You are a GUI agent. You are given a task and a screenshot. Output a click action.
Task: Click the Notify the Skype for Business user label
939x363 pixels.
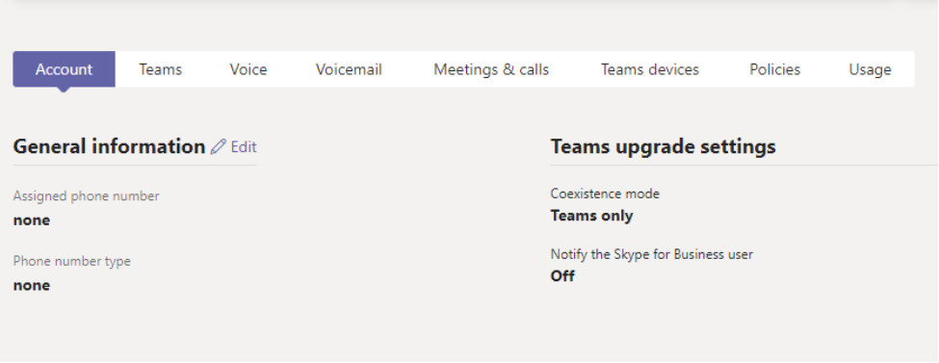pyautogui.click(x=652, y=254)
